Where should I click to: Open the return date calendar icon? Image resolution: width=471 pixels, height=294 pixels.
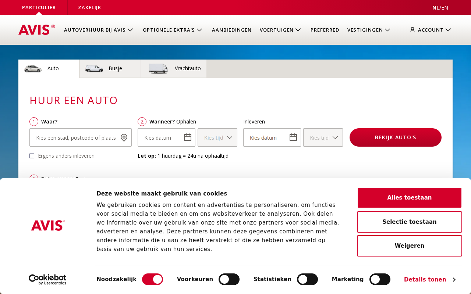[293, 137]
